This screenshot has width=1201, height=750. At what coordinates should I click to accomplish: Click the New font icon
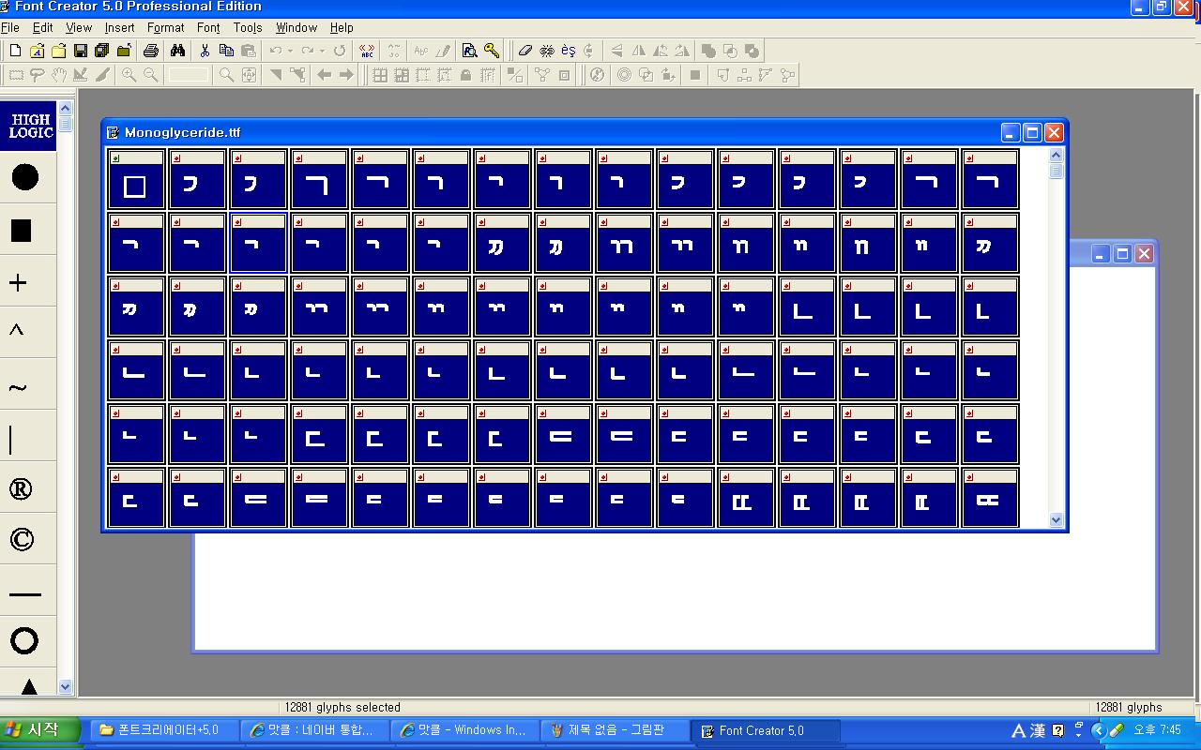pos(15,51)
